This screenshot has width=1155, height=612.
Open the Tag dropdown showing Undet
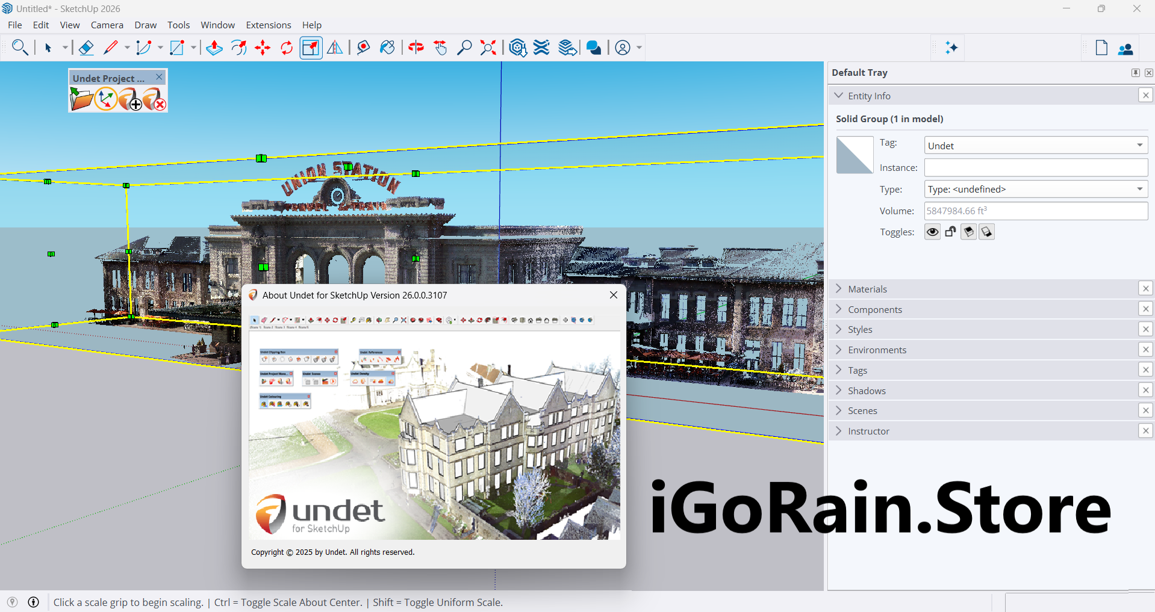tap(1035, 146)
